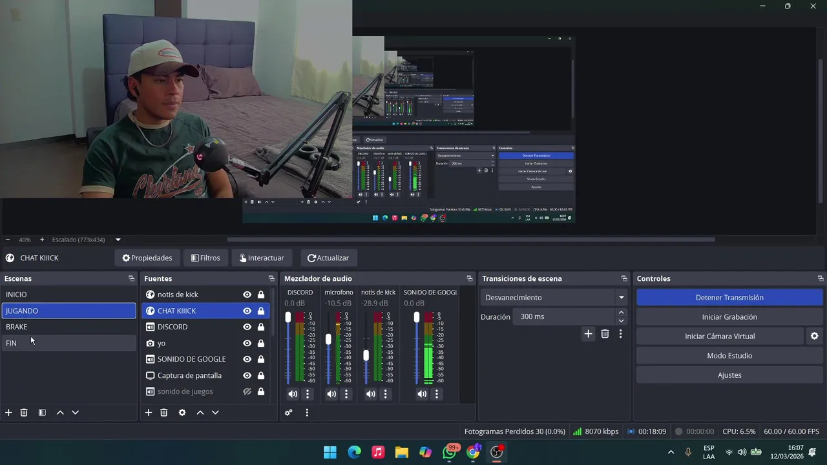Open virtual camera settings gear
The image size is (827, 465).
click(814, 336)
